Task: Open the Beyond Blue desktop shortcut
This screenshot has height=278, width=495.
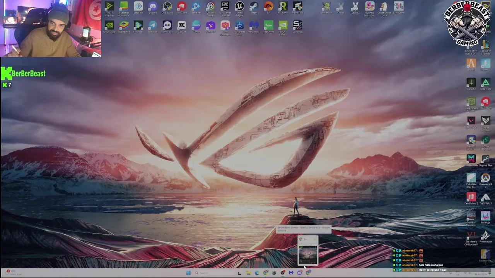Action: coord(485,160)
